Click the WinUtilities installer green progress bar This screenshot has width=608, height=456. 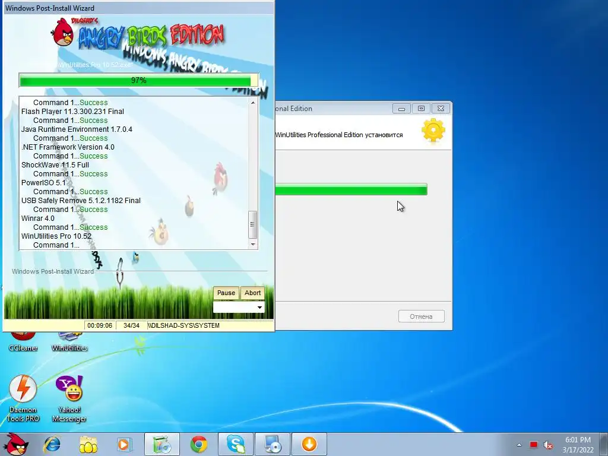[351, 189]
